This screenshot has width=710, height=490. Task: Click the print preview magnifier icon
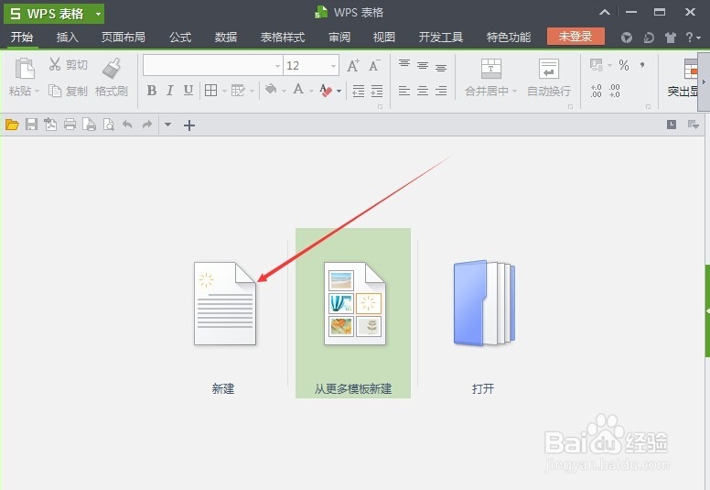[109, 125]
